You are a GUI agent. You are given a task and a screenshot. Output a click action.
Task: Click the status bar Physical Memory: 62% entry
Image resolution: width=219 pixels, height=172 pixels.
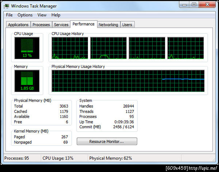click(x=111, y=158)
